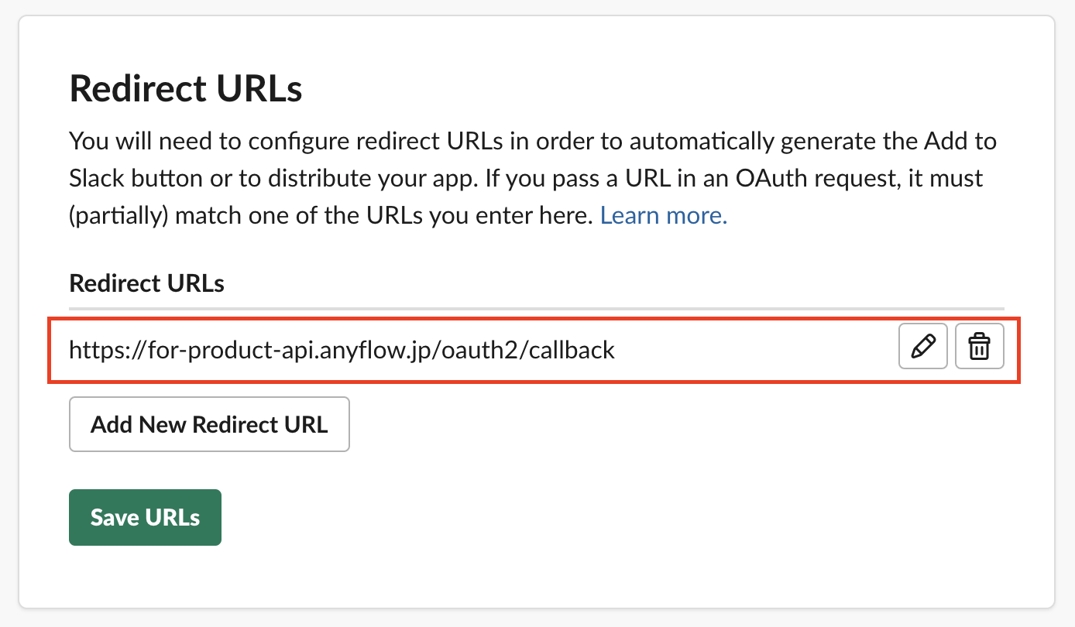Click "callback" at the end of the redirect URL
This screenshot has width=1075, height=627.
click(x=575, y=350)
